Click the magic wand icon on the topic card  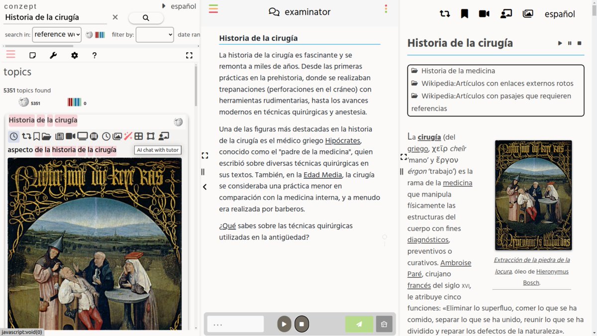[x=128, y=136]
